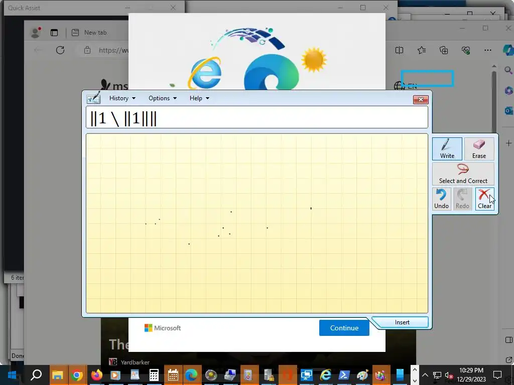Switch to Microsoft Edge on taskbar
Image resolution: width=514 pixels, height=385 pixels.
pyautogui.click(x=191, y=375)
